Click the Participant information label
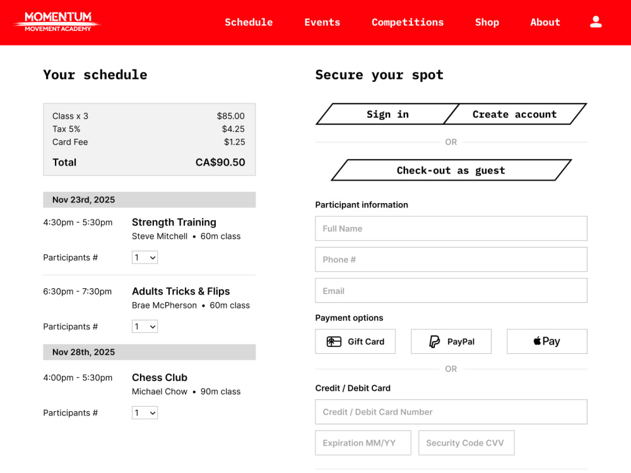 click(362, 205)
